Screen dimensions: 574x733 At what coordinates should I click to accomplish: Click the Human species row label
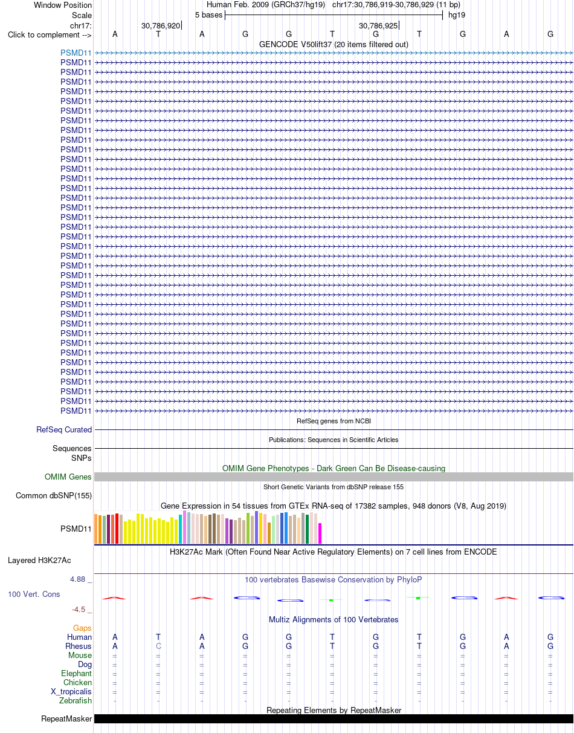[x=79, y=637]
